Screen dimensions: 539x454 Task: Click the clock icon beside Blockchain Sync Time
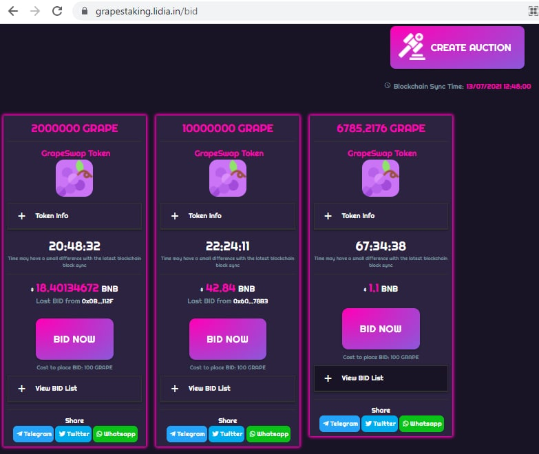[388, 85]
